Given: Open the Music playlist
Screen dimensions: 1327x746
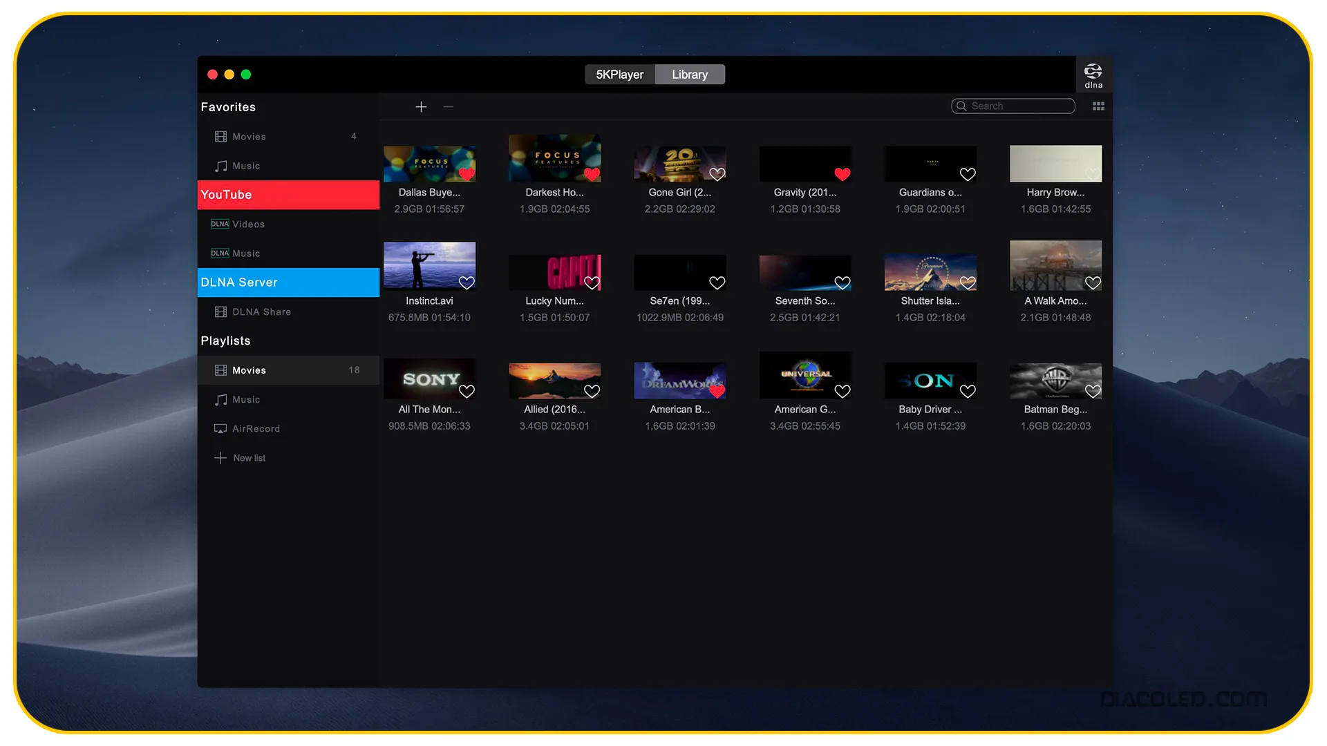Looking at the screenshot, I should (288, 400).
